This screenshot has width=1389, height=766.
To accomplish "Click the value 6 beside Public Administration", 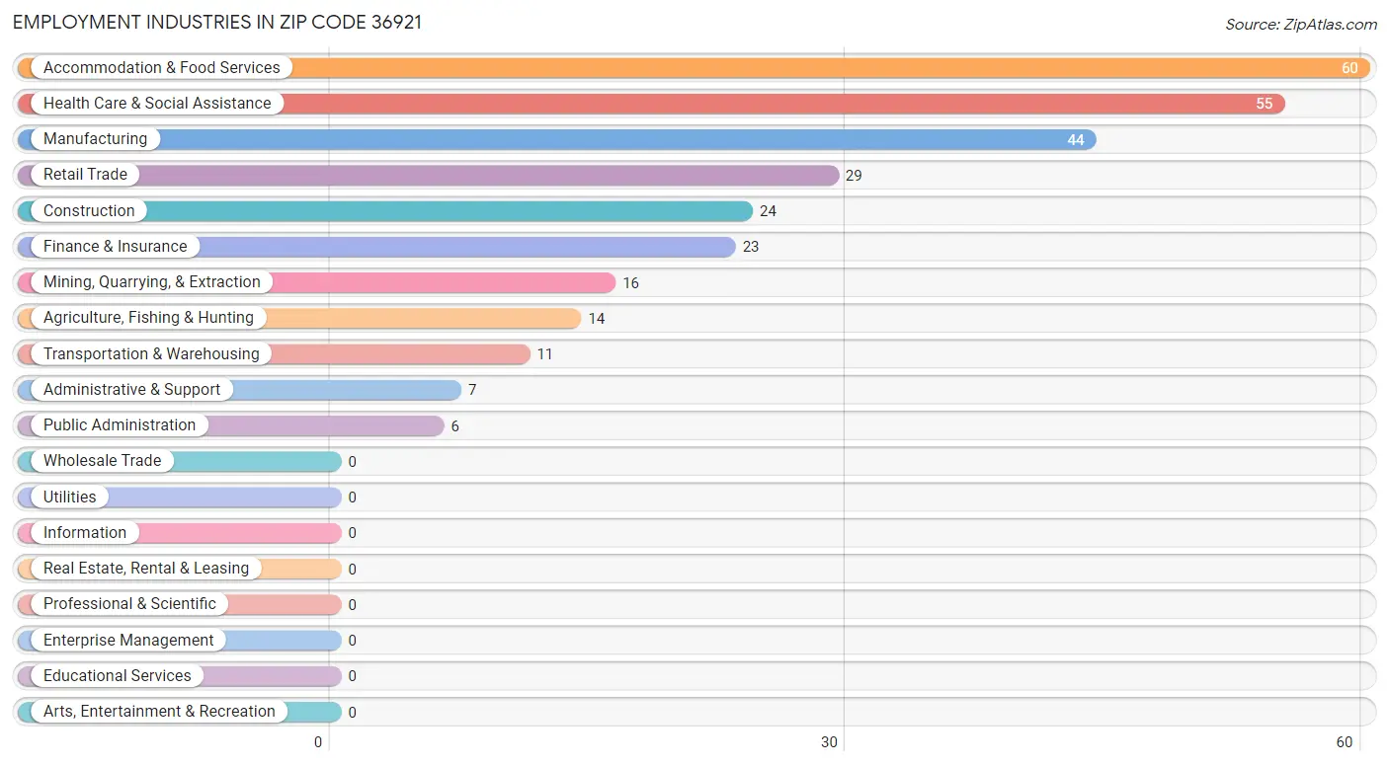I will pos(455,426).
